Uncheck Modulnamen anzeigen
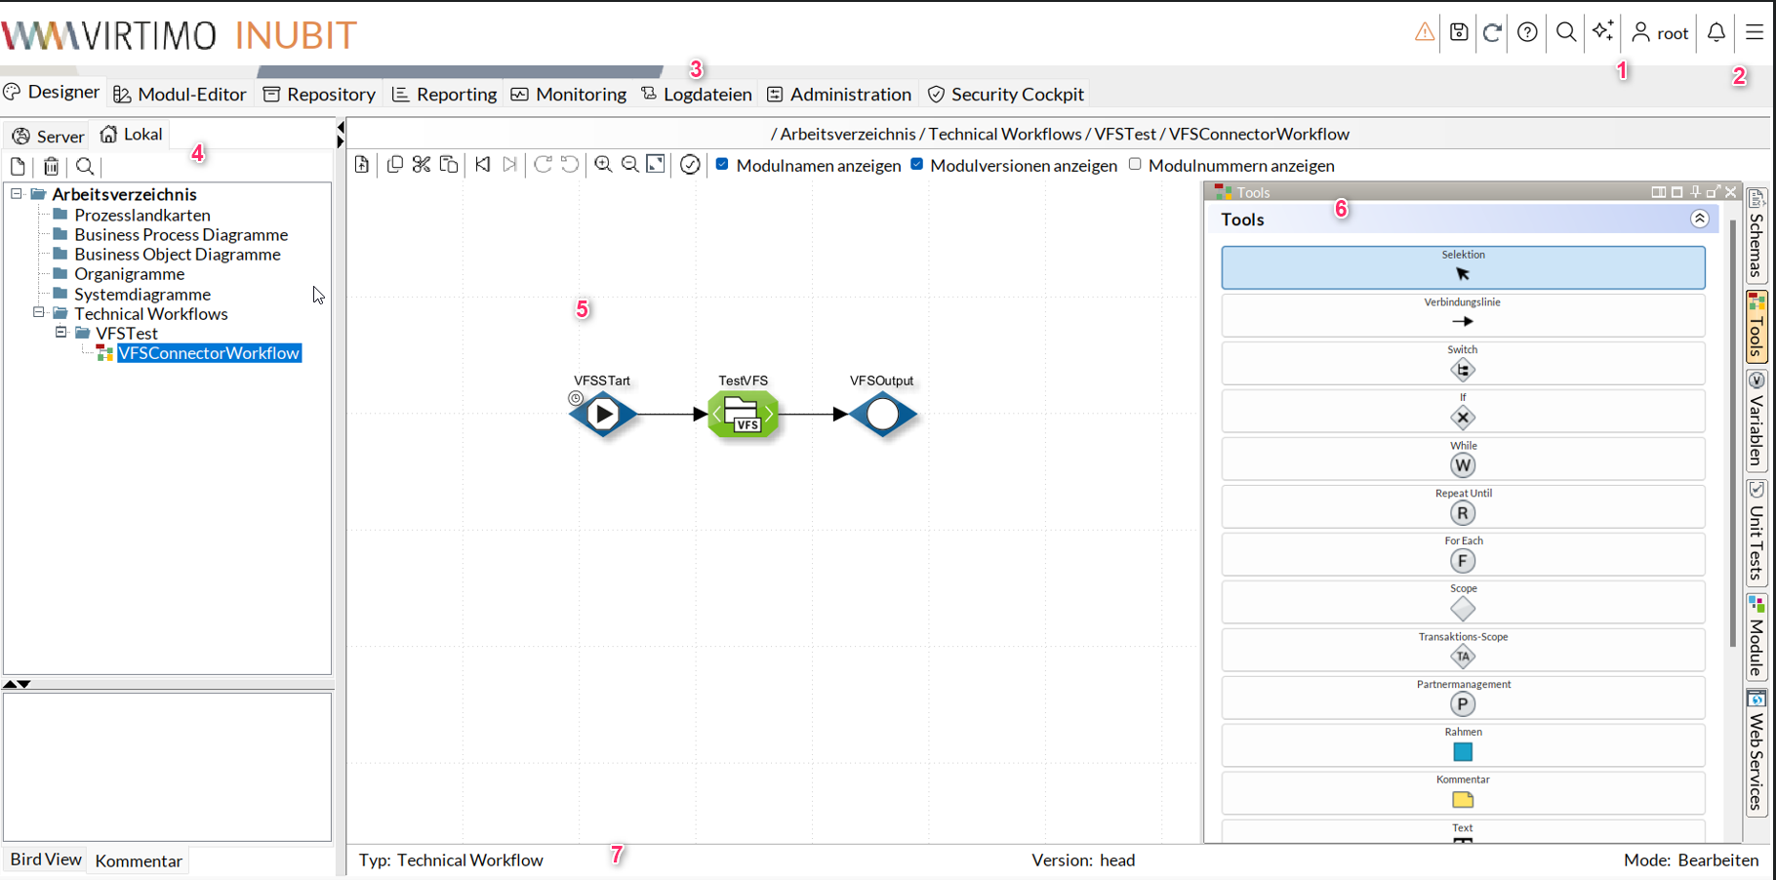Screen dimensions: 1776x880 pyautogui.click(x=722, y=165)
